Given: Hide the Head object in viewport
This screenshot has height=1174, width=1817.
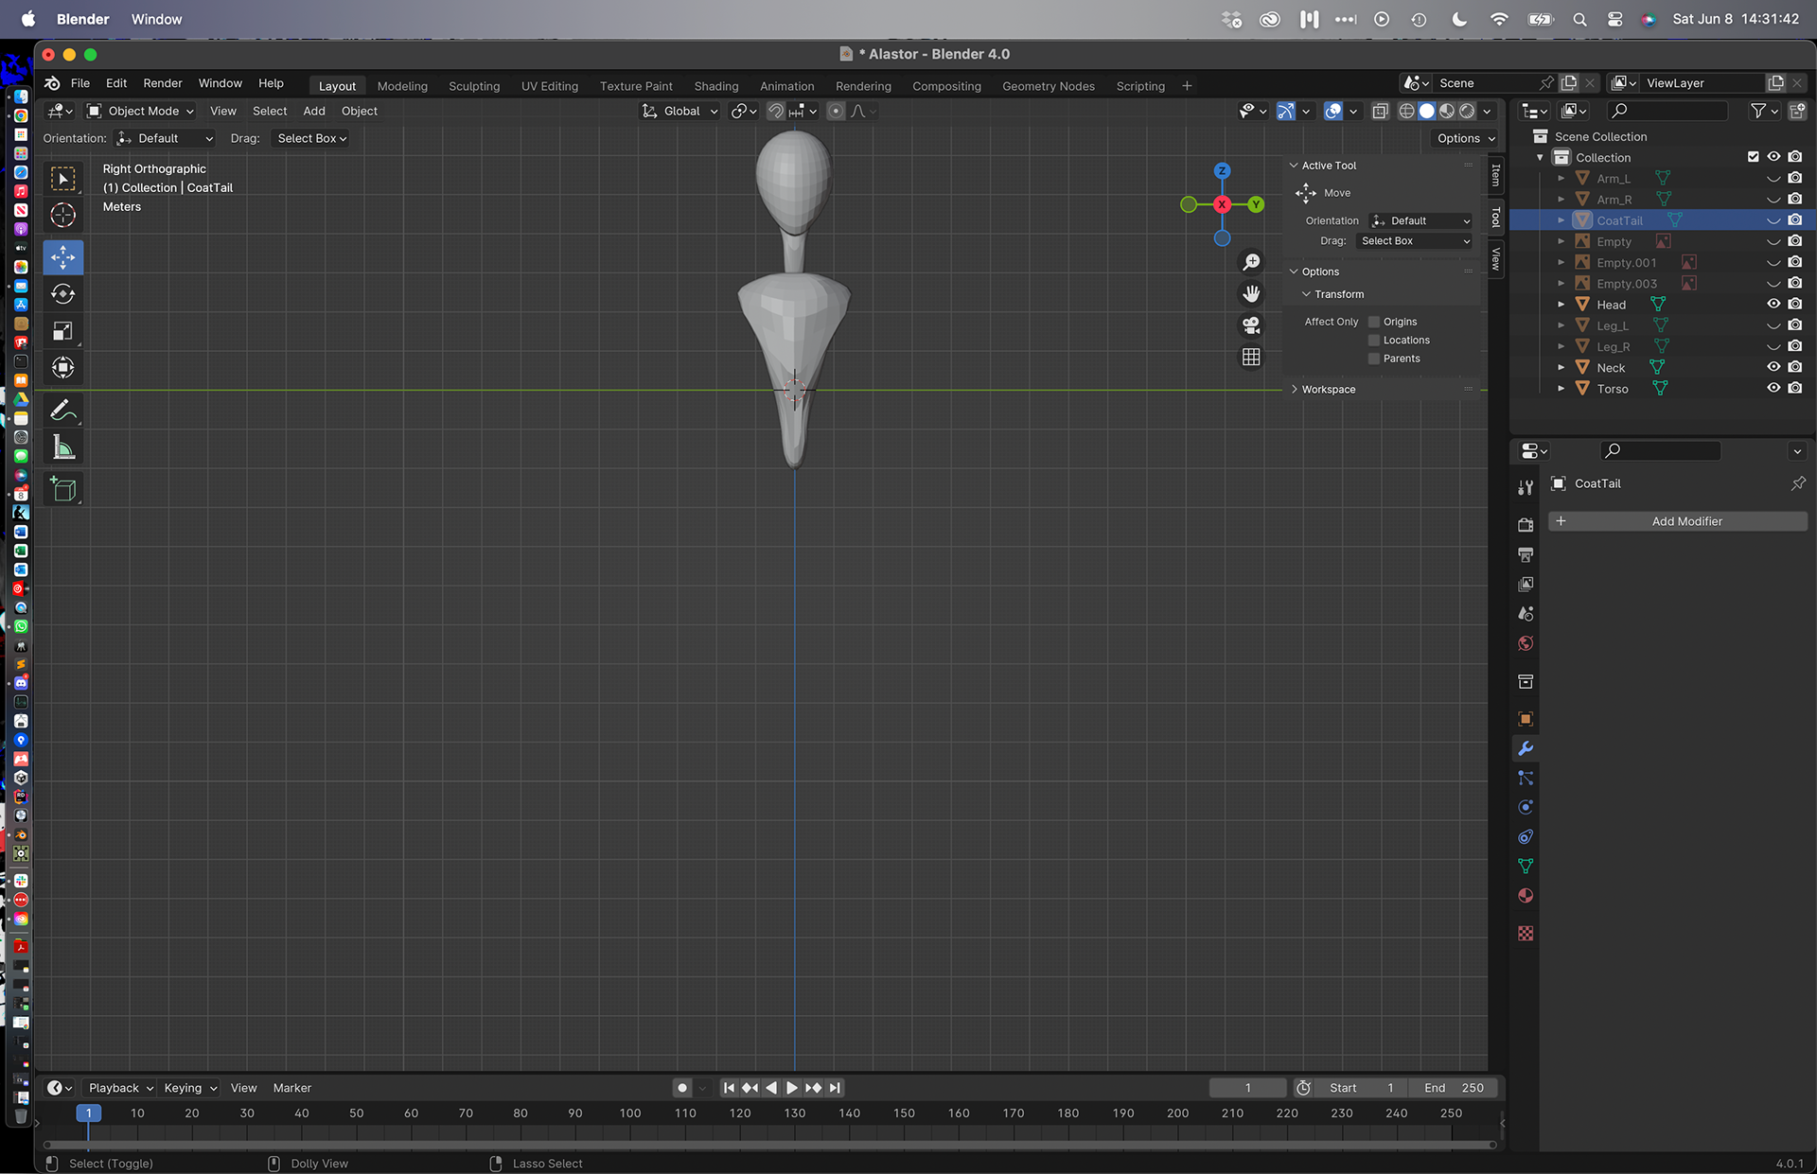Looking at the screenshot, I should pyautogui.click(x=1773, y=305).
